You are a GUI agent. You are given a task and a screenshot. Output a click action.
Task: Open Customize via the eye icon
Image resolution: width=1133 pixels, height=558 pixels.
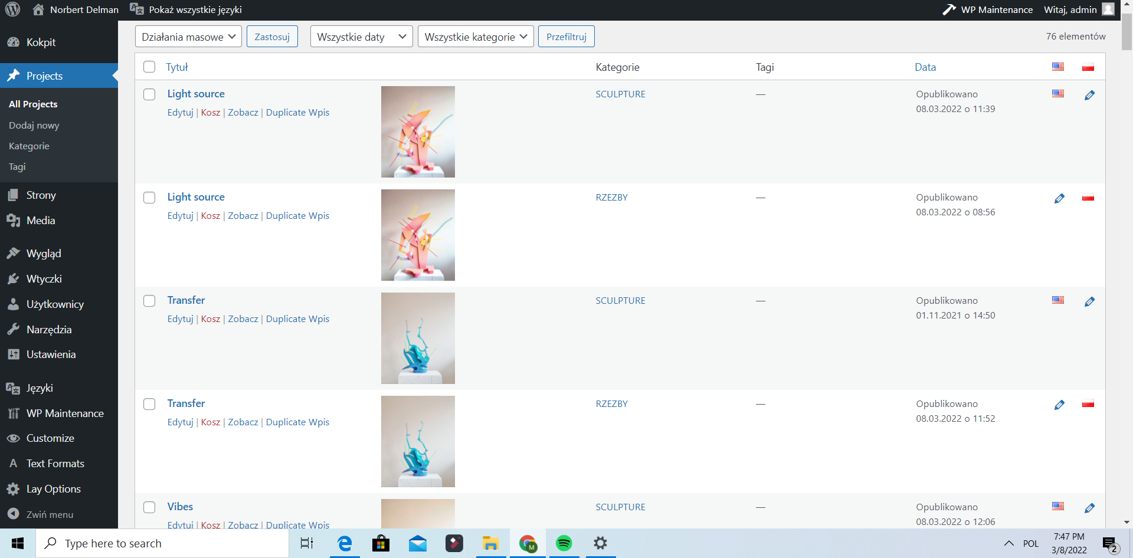click(12, 438)
